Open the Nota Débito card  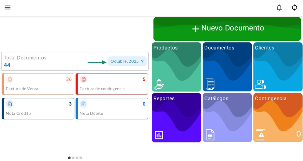point(112,109)
